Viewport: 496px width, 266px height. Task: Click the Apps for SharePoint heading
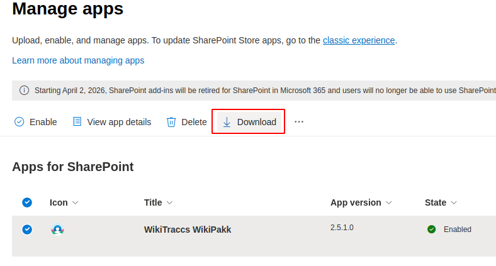coord(73,167)
